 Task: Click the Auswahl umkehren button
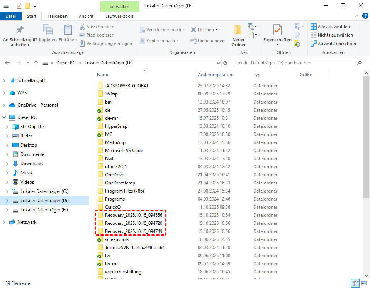(x=333, y=44)
